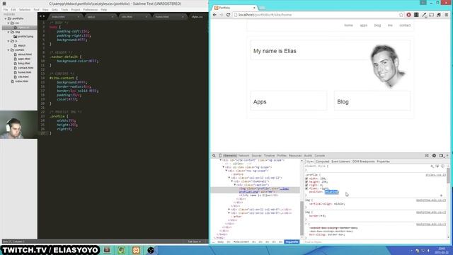Open the File menu in Sublime Text
The height and width of the screenshot is (255, 453).
click(x=6, y=9)
